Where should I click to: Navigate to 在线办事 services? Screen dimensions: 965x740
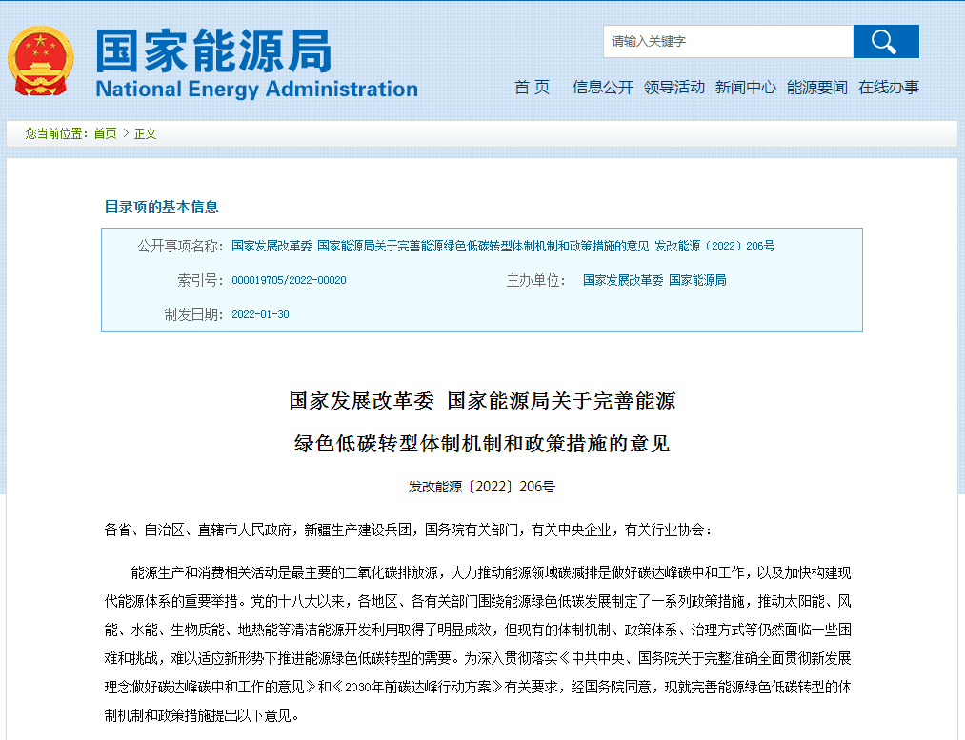click(x=888, y=88)
